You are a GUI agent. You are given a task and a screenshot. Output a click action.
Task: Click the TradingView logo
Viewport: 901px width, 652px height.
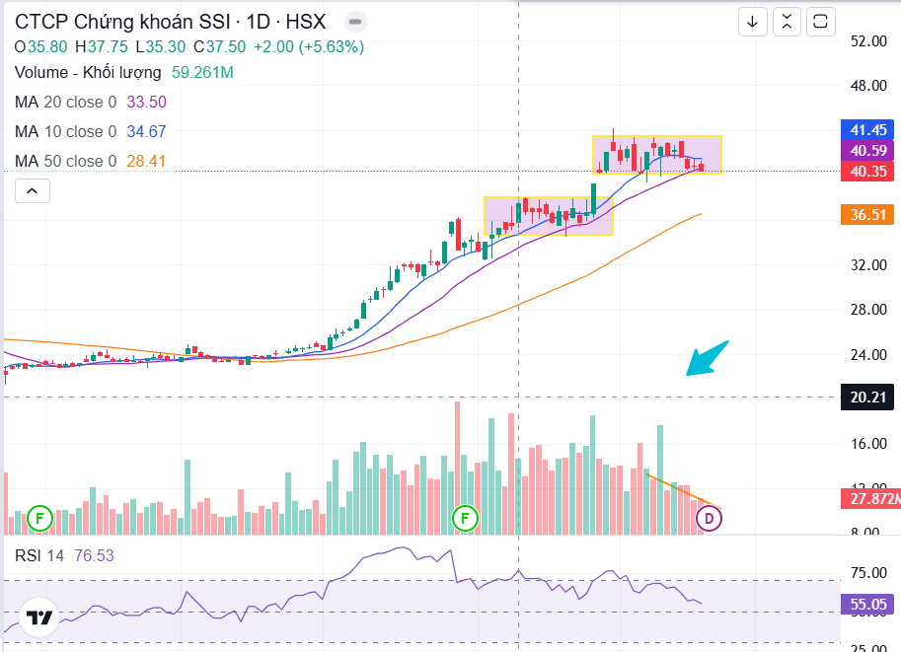pos(40,618)
